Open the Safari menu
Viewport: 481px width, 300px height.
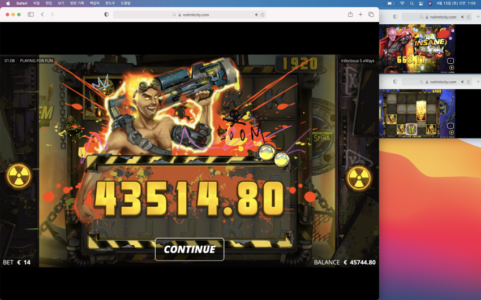click(x=22, y=3)
